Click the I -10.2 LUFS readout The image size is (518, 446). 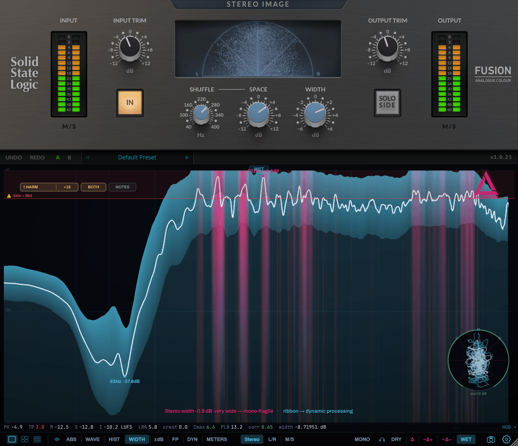coord(116,427)
